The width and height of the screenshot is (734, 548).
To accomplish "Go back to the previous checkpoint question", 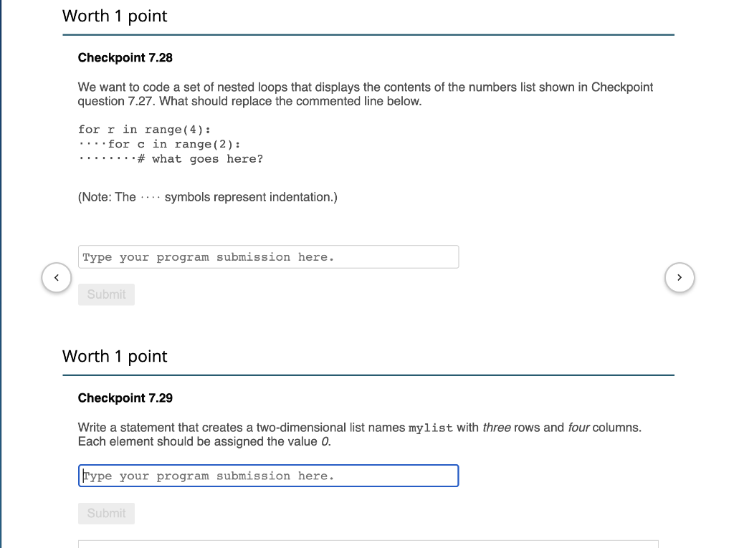I will (x=56, y=277).
